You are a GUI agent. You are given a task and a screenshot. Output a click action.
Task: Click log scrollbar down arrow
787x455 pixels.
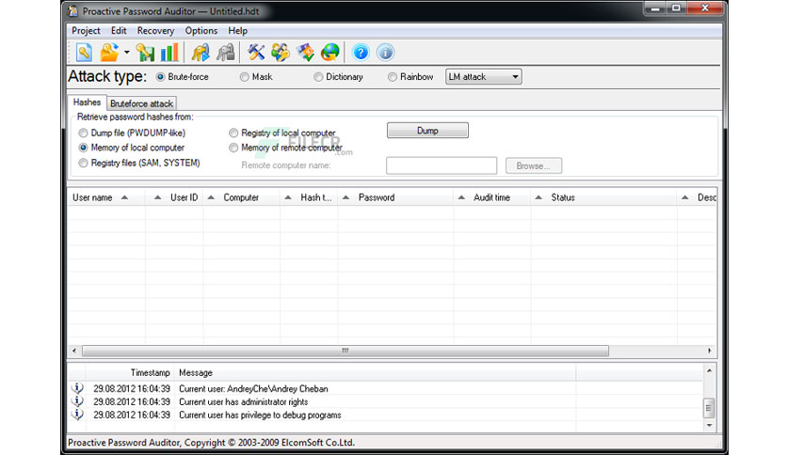[x=709, y=426]
